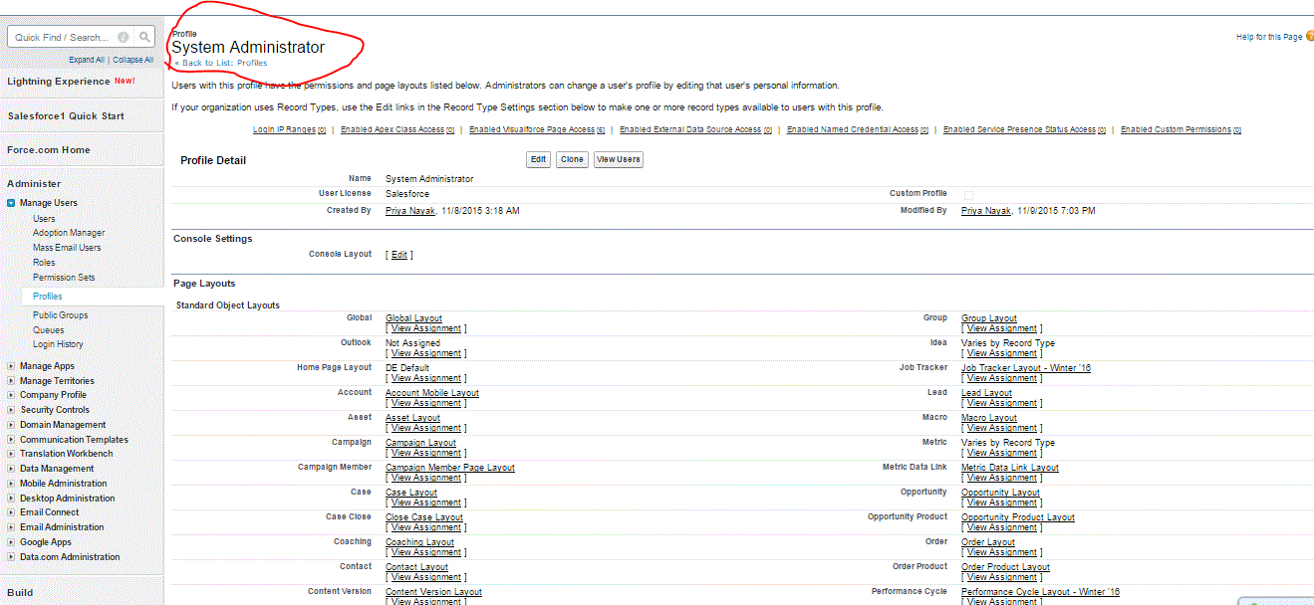Expand Translation Workbench arrow icon

click(x=11, y=454)
